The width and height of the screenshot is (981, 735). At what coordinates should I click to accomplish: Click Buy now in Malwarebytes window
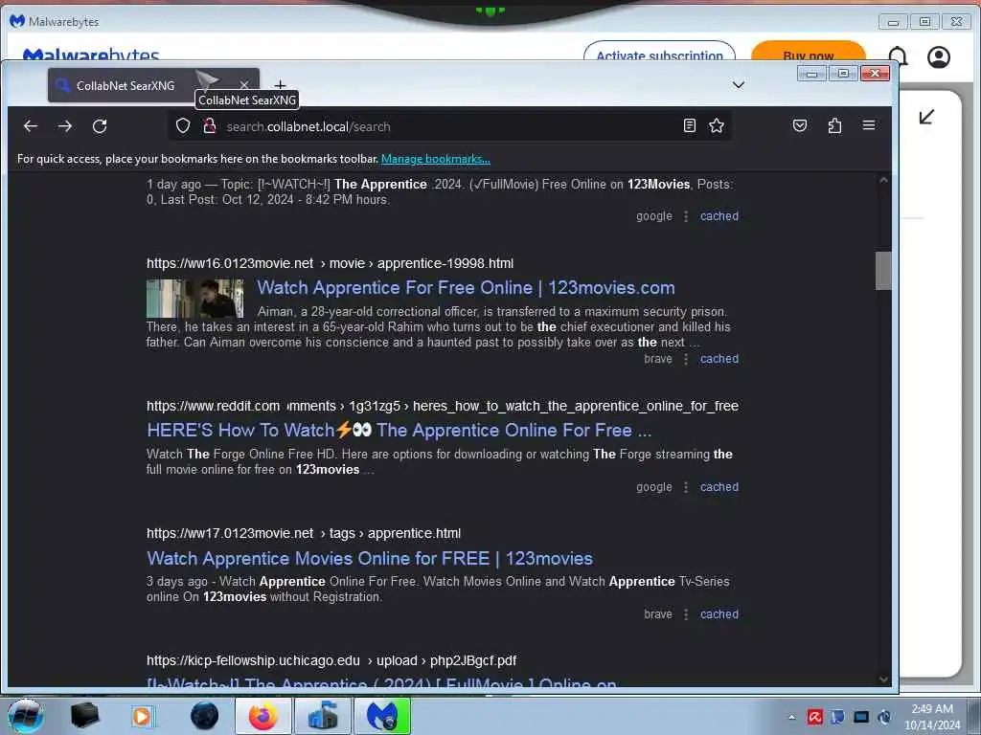coord(809,54)
